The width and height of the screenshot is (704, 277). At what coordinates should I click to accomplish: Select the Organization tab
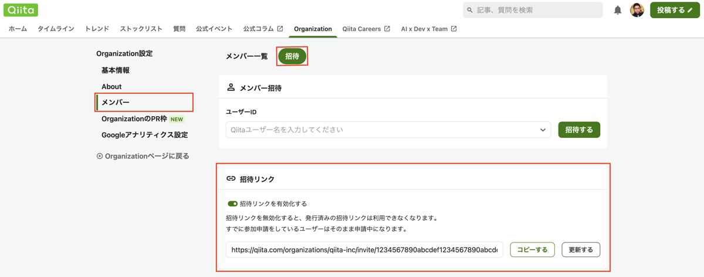[313, 29]
